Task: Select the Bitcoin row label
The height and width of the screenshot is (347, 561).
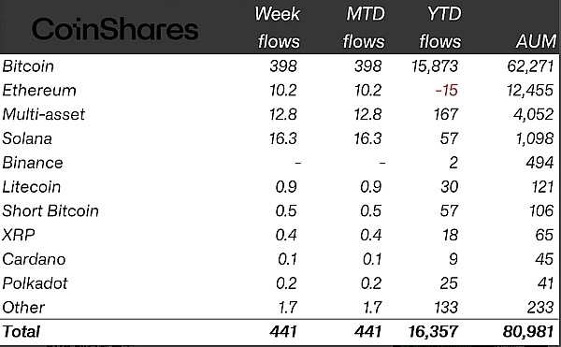Action: [x=28, y=66]
